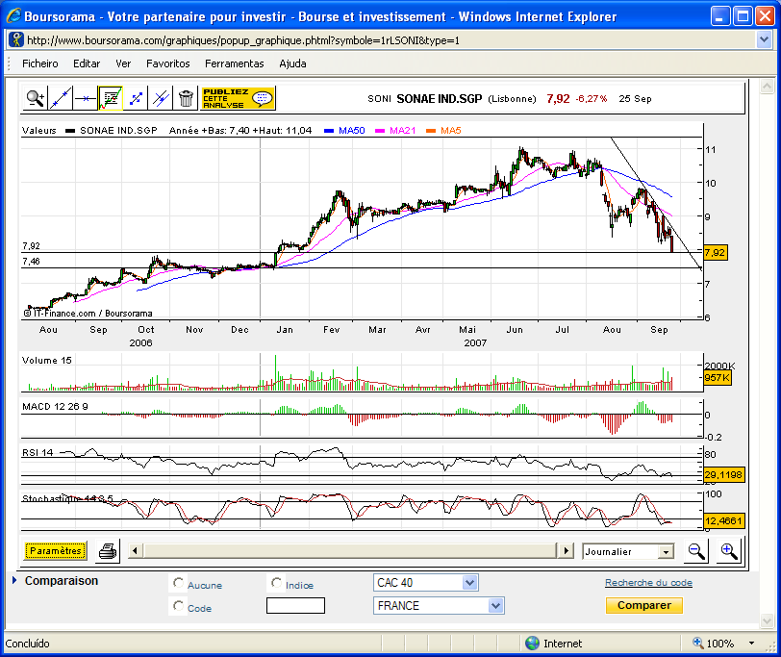
Task: Open the Ferramentas menu
Action: [234, 63]
